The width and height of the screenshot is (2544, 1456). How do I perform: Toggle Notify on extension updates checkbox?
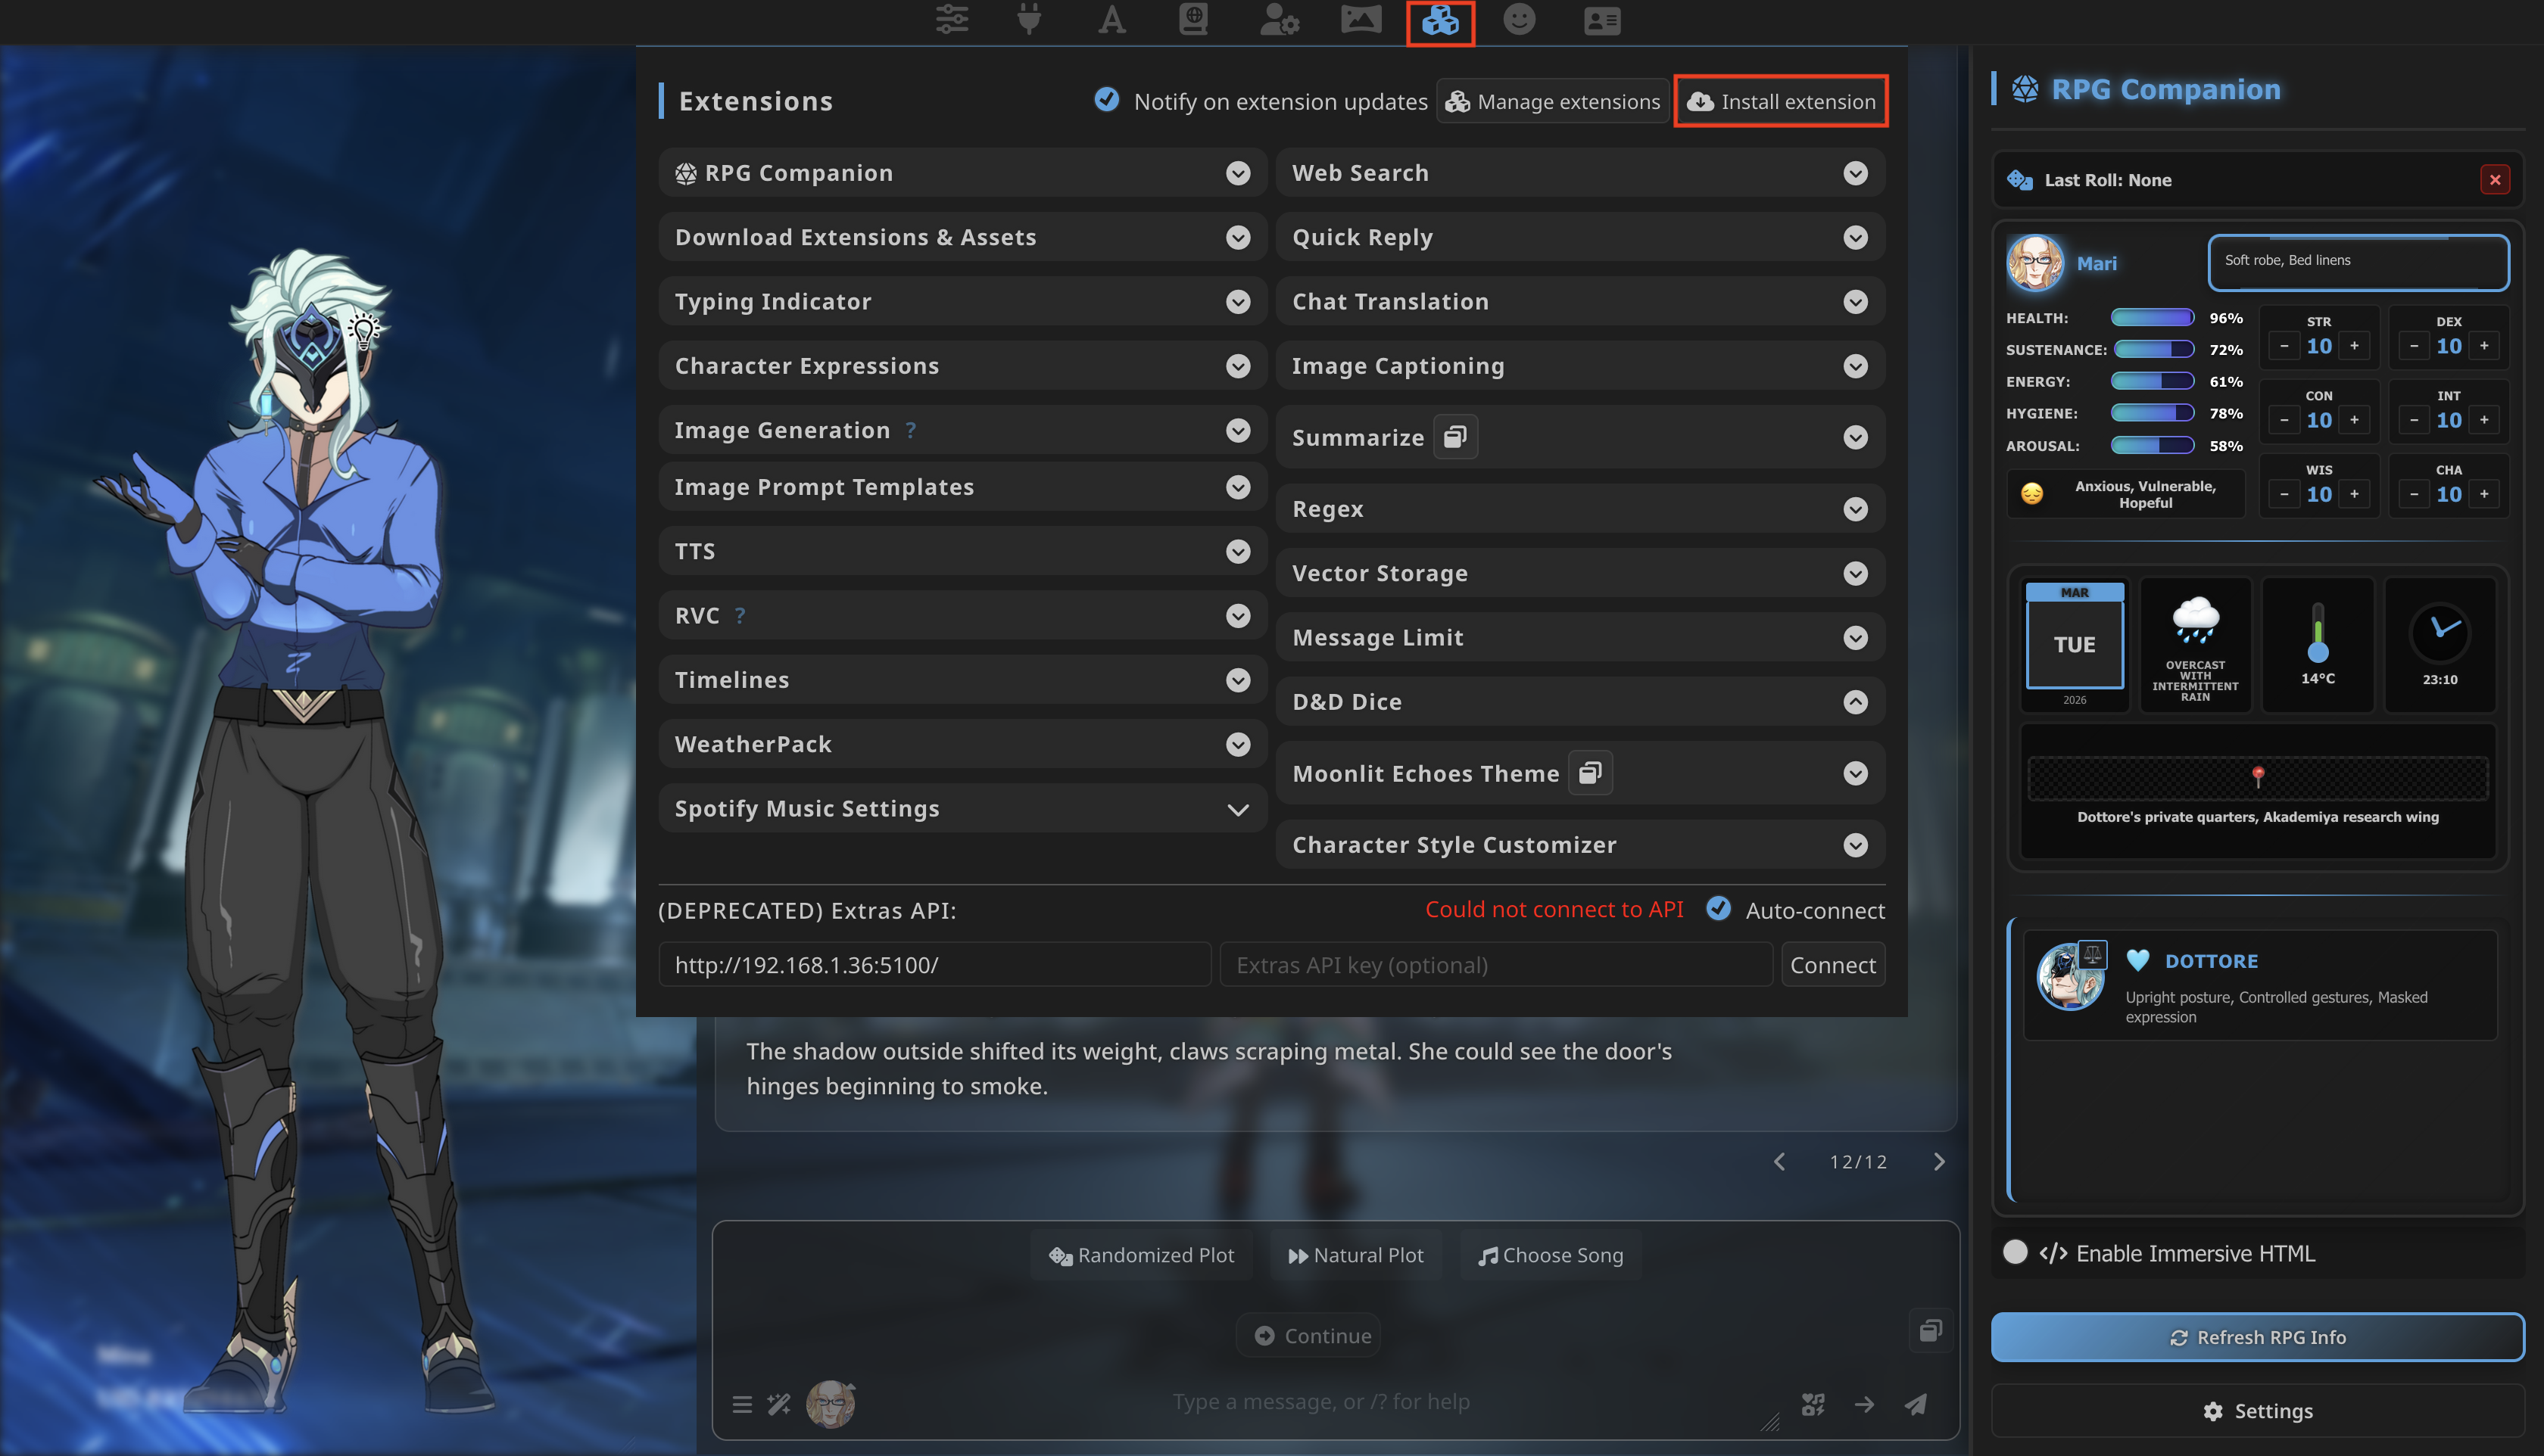[1106, 100]
